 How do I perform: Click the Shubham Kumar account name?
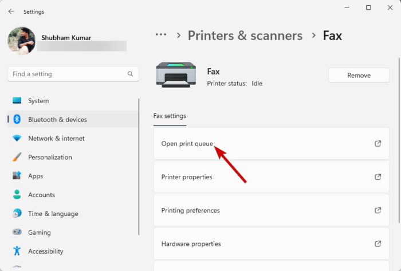66,38
